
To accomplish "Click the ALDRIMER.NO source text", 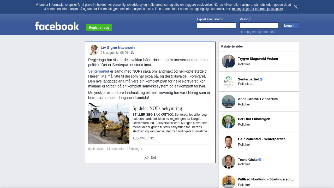I will 143,138.
